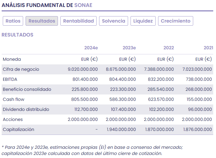The width and height of the screenshot is (216, 158).
Task: Go to the Crecimiento tab
Action: tap(176, 21)
